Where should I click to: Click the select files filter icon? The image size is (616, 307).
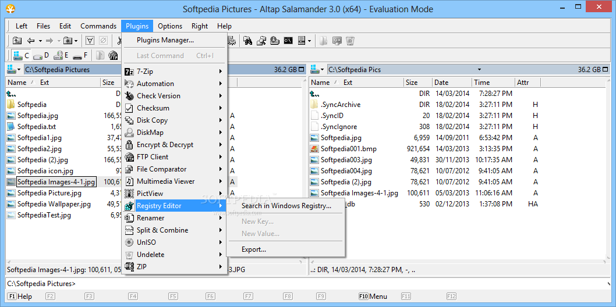coord(90,40)
